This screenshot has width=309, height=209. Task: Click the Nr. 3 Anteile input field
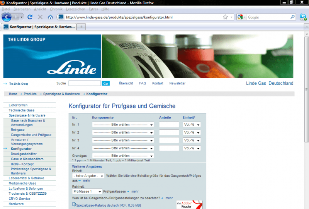coord(169,140)
